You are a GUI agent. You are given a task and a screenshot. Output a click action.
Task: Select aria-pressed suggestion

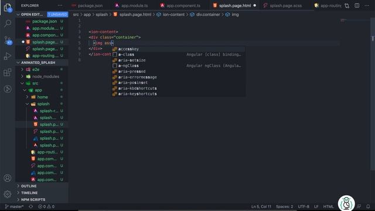(179, 72)
